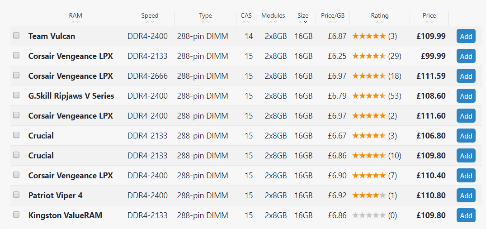486x229 pixels.
Task: Sort by Rating column arrows
Action: pyautogui.click(x=380, y=22)
